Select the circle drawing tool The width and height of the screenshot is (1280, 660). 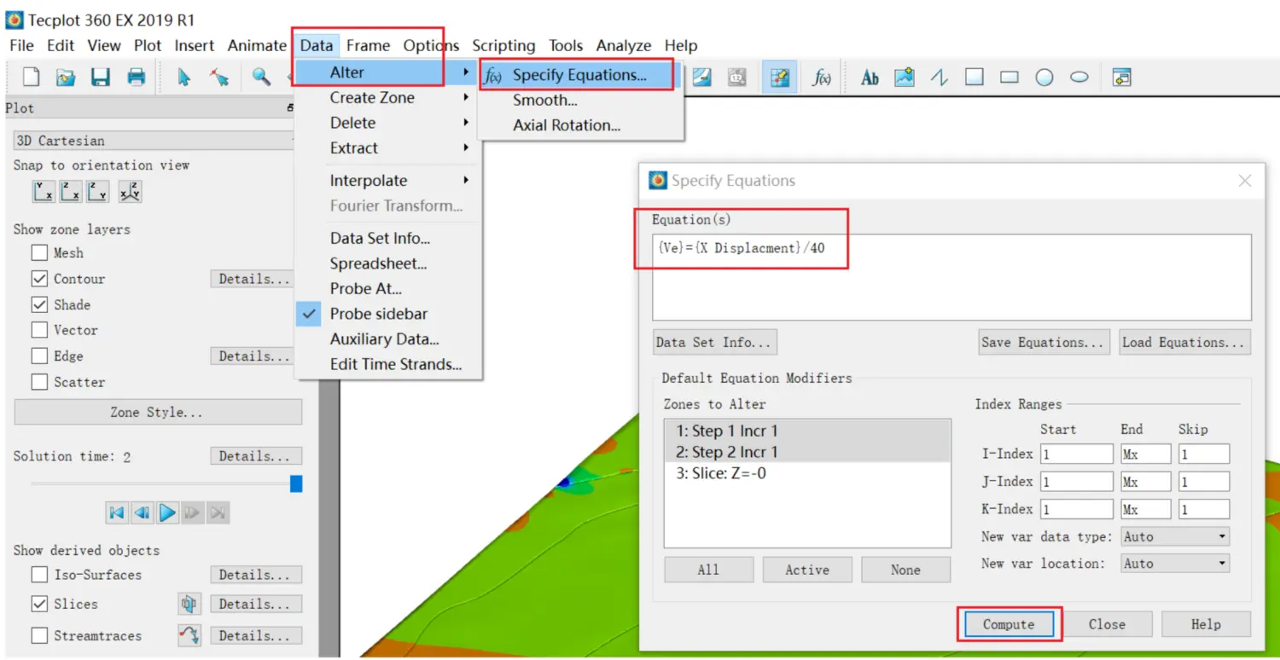pos(1044,78)
